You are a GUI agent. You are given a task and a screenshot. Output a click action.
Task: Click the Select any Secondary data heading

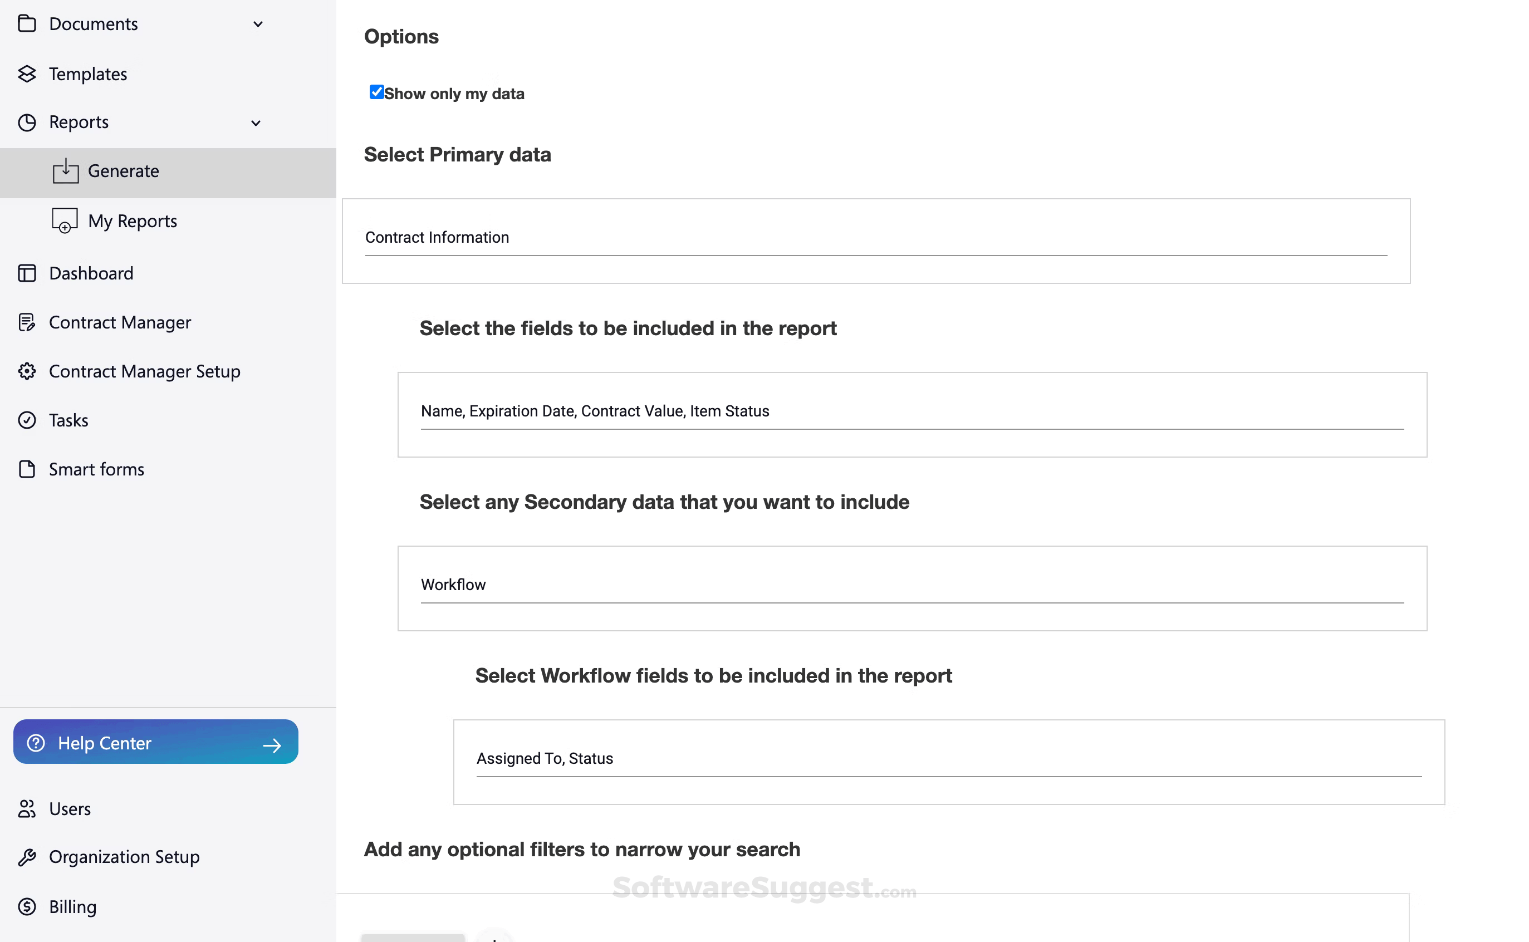point(664,502)
